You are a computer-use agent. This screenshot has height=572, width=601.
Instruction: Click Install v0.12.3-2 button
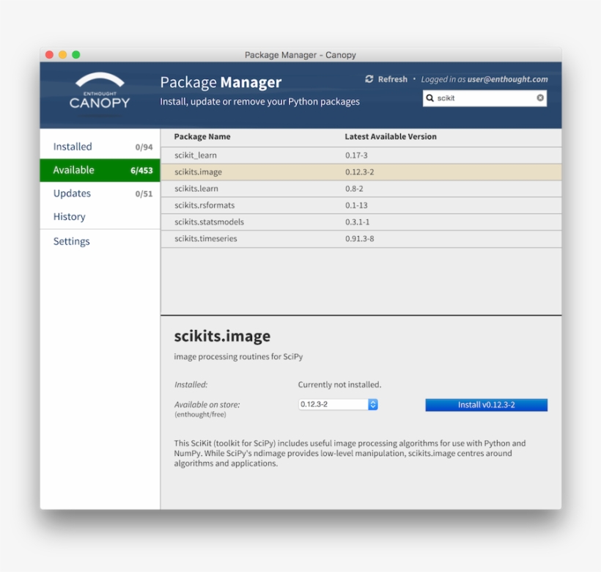click(x=487, y=405)
